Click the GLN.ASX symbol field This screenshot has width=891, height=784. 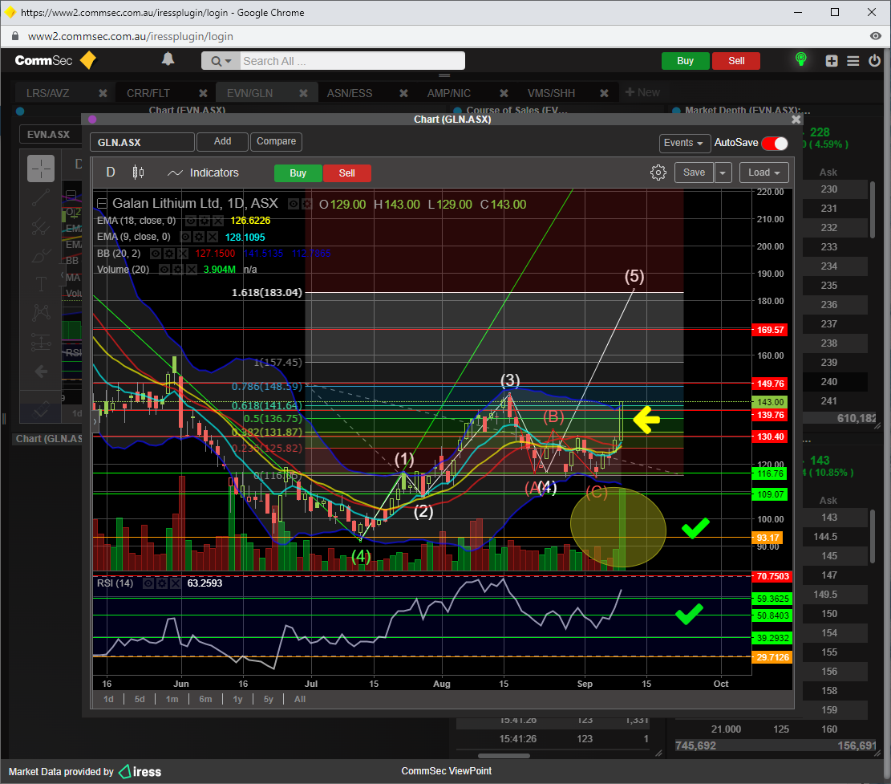(142, 142)
